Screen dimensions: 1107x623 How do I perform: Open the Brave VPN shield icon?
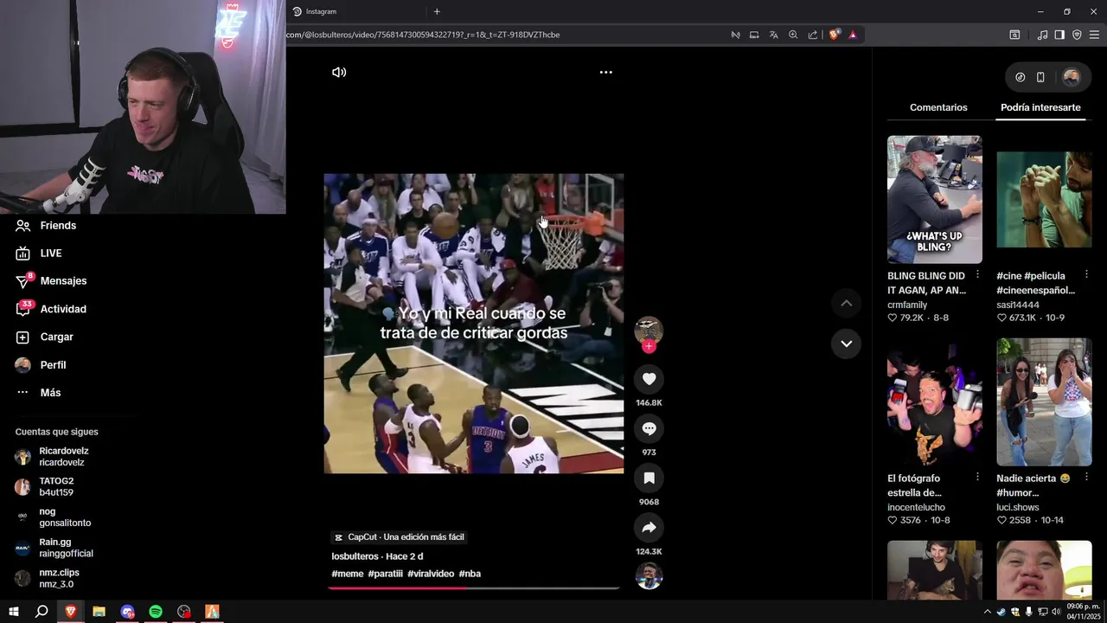(x=1077, y=35)
